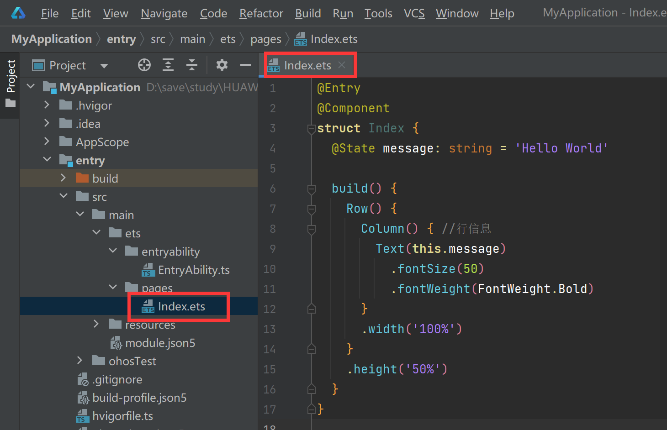This screenshot has height=430, width=667.
Task: Expand the build folder
Action: 63,178
